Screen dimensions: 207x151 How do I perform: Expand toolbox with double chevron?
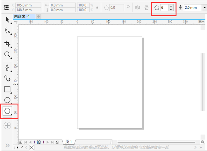click(x=7, y=145)
